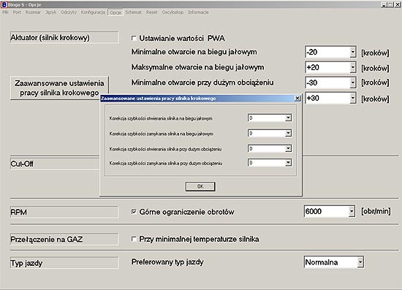Viewport: 402px width, 290px height.
Task: Open the Konfiguracja menu
Action: tap(93, 12)
